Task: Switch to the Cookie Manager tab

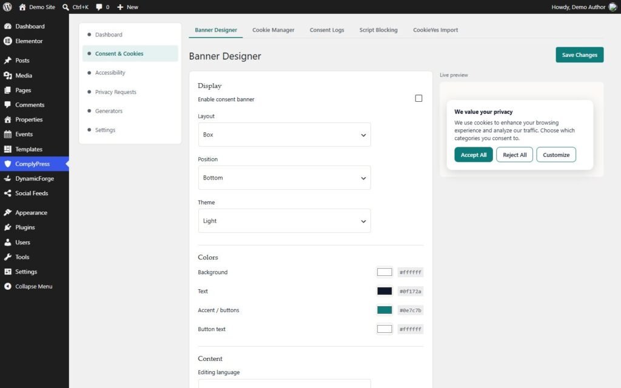Action: click(x=274, y=30)
